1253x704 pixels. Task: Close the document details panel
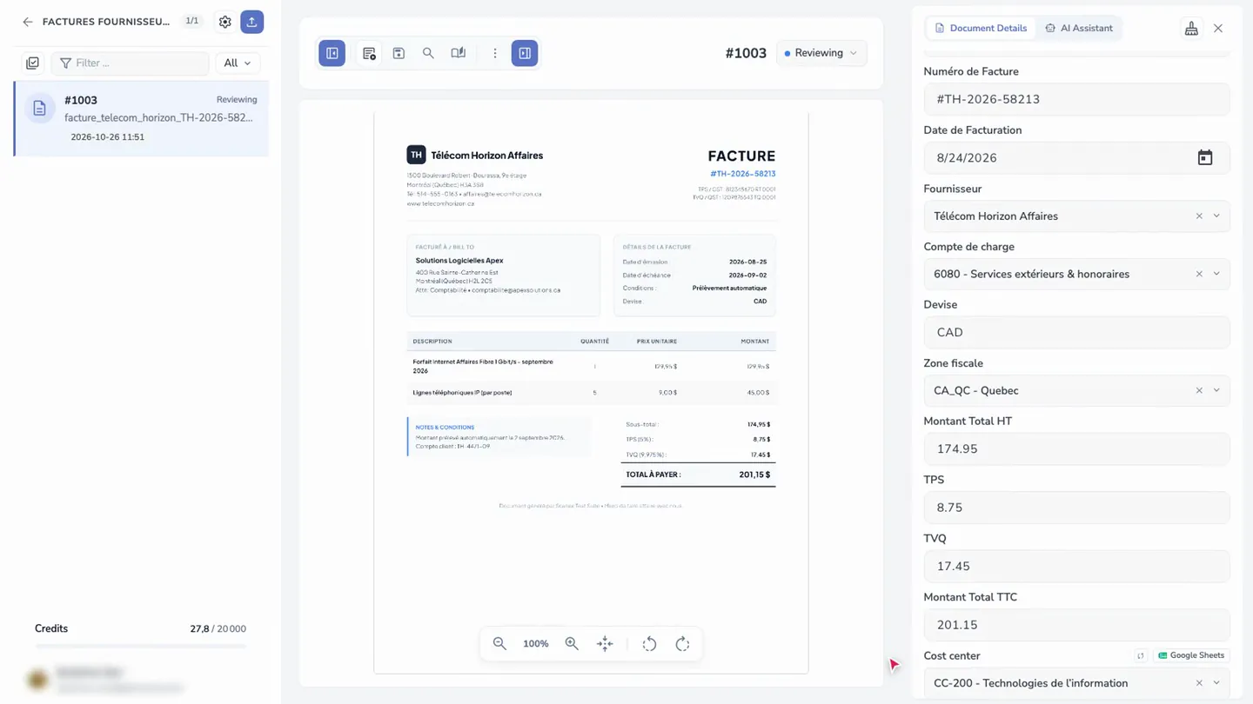click(x=1218, y=29)
